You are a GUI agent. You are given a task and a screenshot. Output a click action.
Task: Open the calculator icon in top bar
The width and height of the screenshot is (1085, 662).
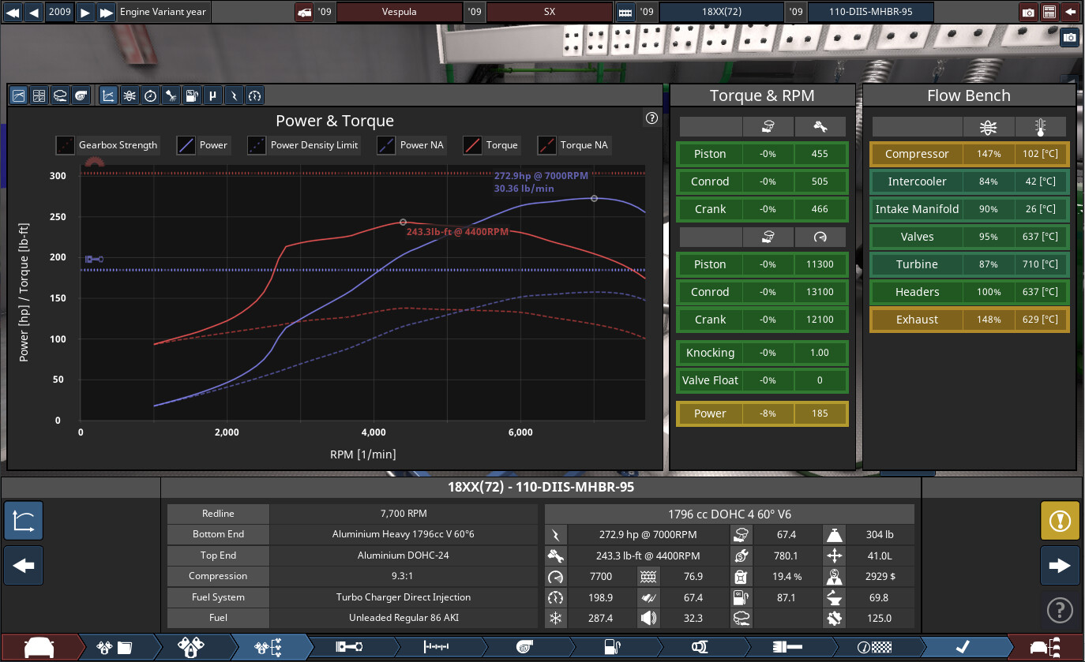coord(1049,13)
